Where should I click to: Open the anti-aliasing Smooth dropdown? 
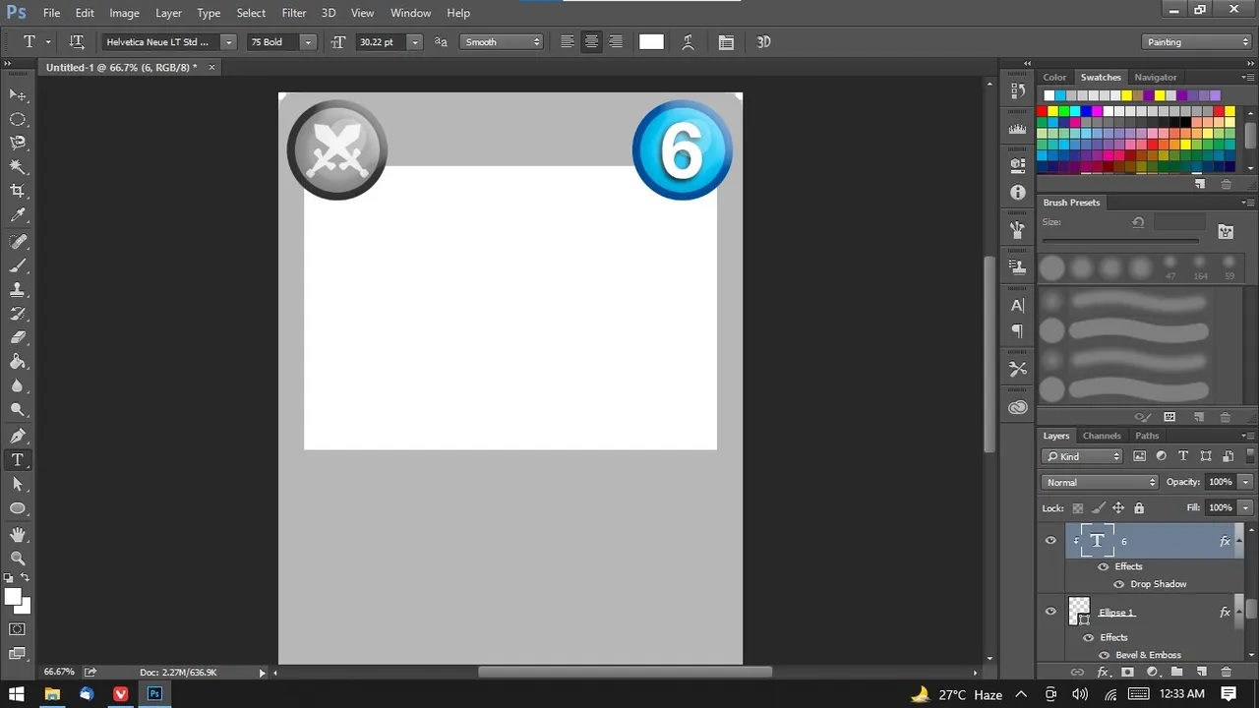pos(502,42)
